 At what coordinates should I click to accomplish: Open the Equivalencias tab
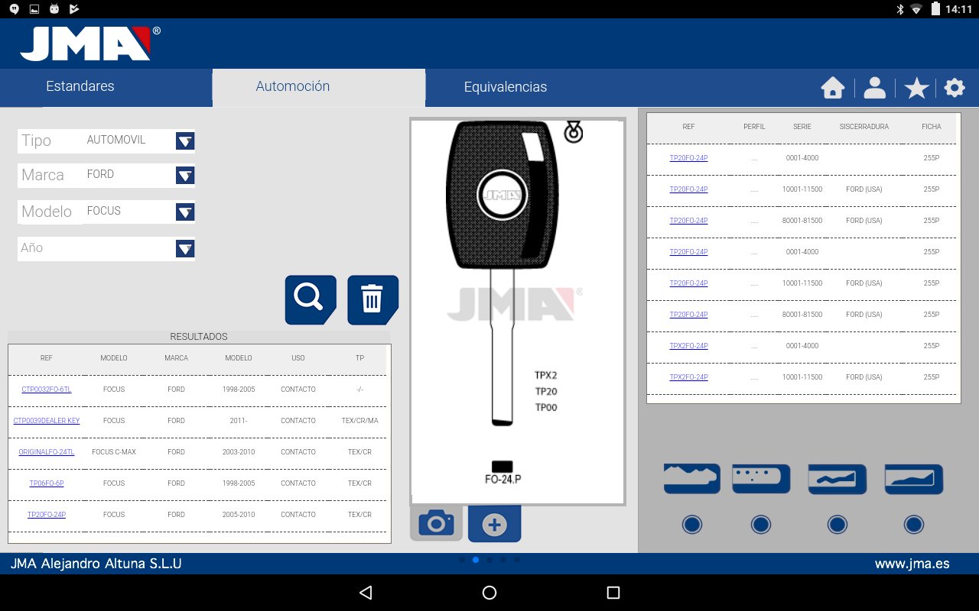[506, 87]
